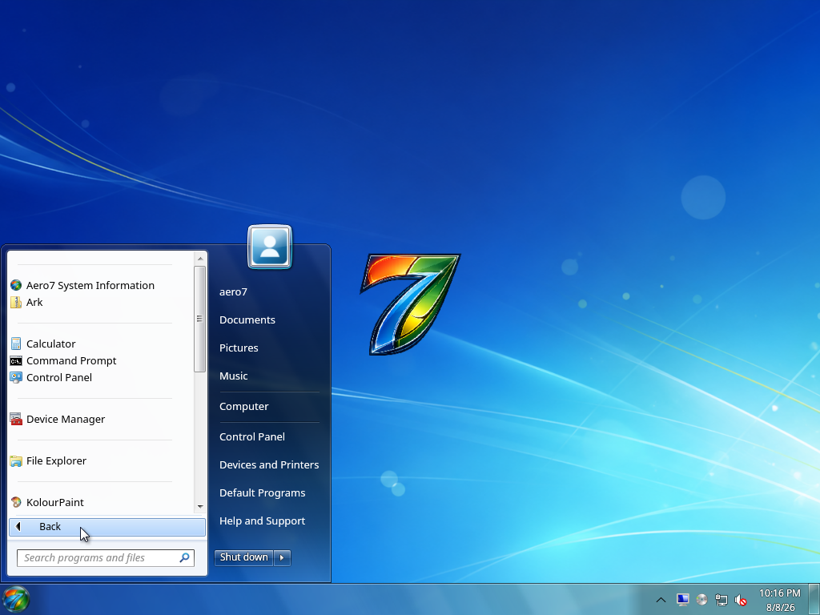Open Control Panel in the right pane
Viewport: 820px width, 615px height.
pyautogui.click(x=252, y=436)
